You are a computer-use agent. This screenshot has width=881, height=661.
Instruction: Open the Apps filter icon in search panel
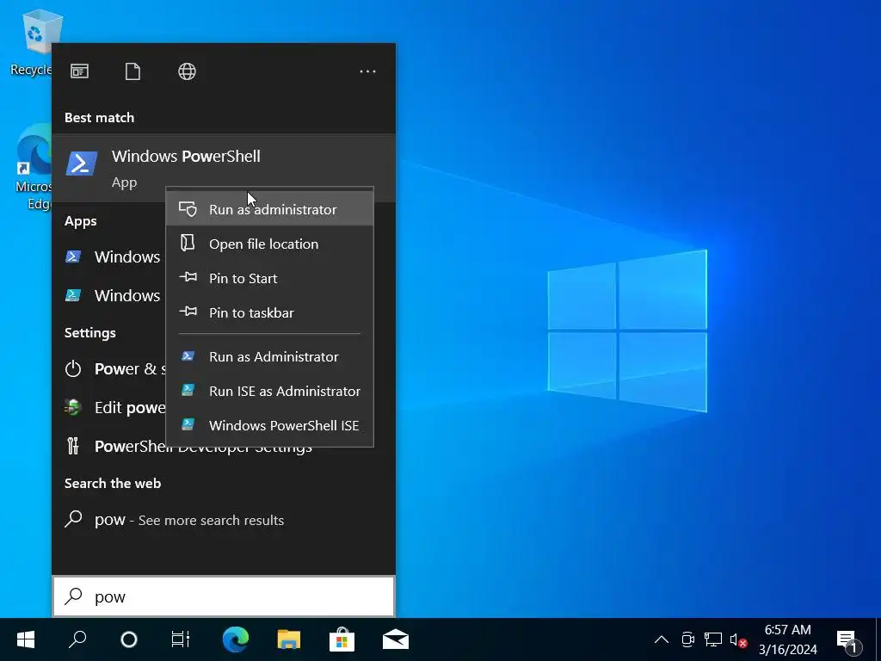pyautogui.click(x=79, y=71)
